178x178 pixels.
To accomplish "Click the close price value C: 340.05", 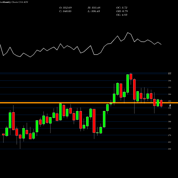I will 65,11.
